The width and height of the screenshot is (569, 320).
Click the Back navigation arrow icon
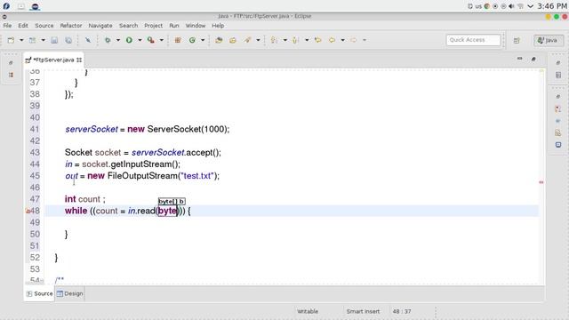coord(332,40)
